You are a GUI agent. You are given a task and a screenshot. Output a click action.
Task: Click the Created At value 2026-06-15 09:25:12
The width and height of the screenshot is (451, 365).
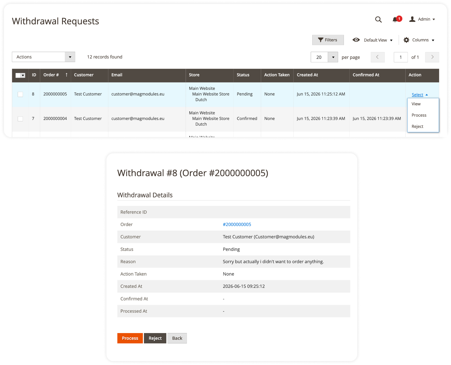[x=244, y=286]
